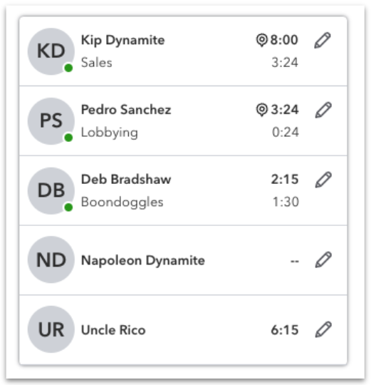Click the pencil icon for Pedro Sanchez

[x=323, y=110]
